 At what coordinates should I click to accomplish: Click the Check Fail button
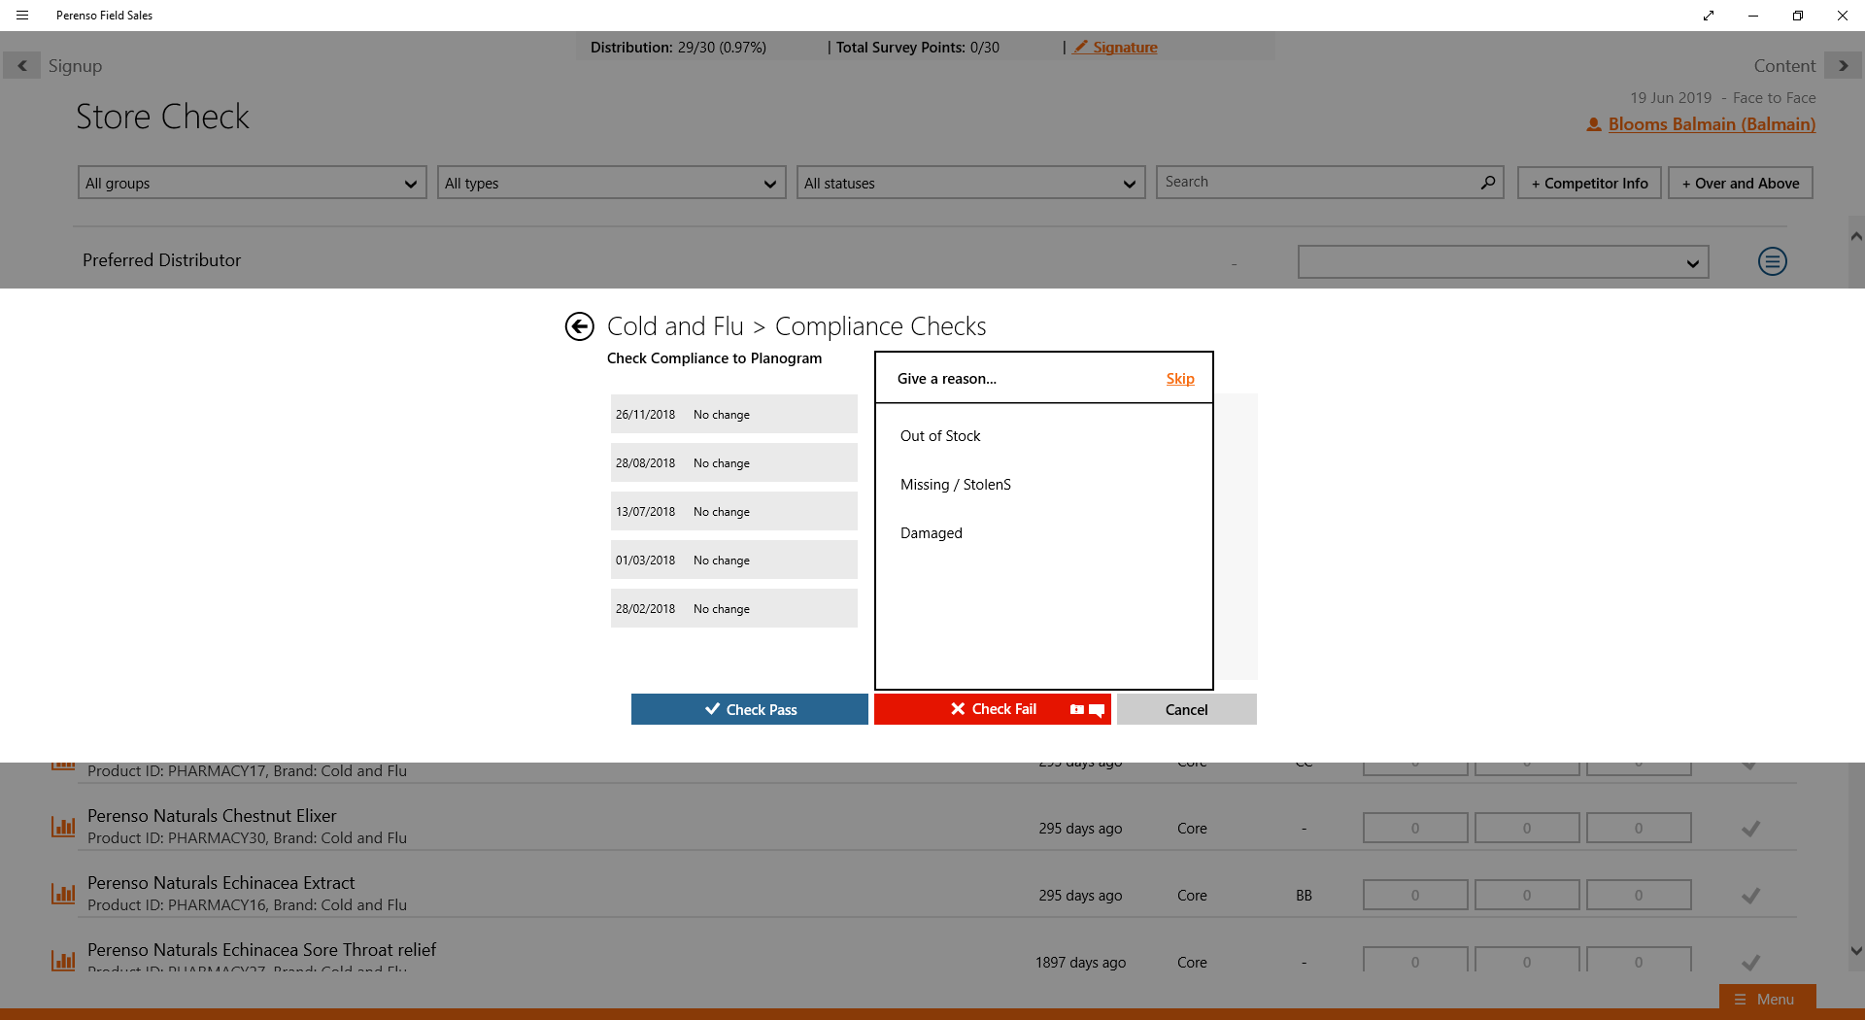(x=993, y=709)
